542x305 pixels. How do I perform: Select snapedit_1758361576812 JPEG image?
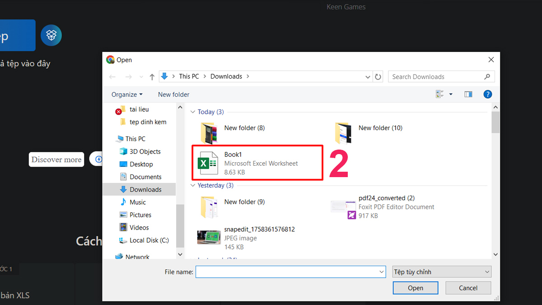pyautogui.click(x=259, y=238)
